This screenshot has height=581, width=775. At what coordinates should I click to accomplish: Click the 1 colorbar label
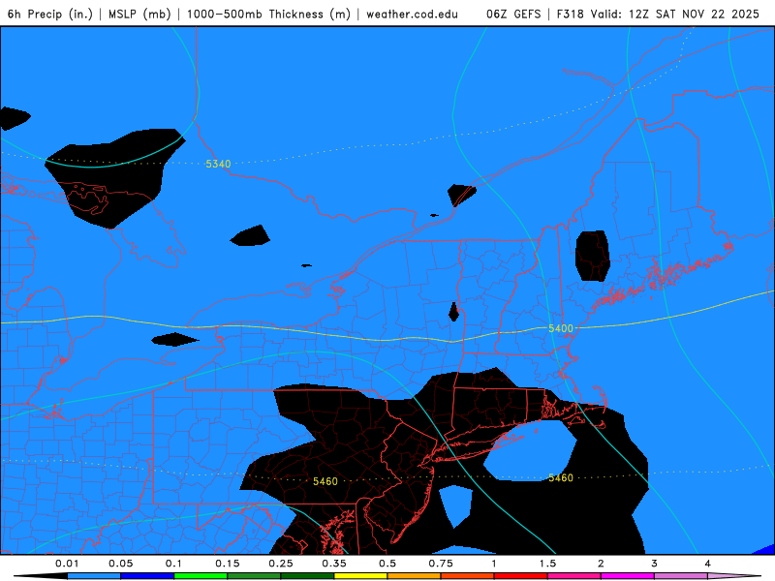[494, 564]
